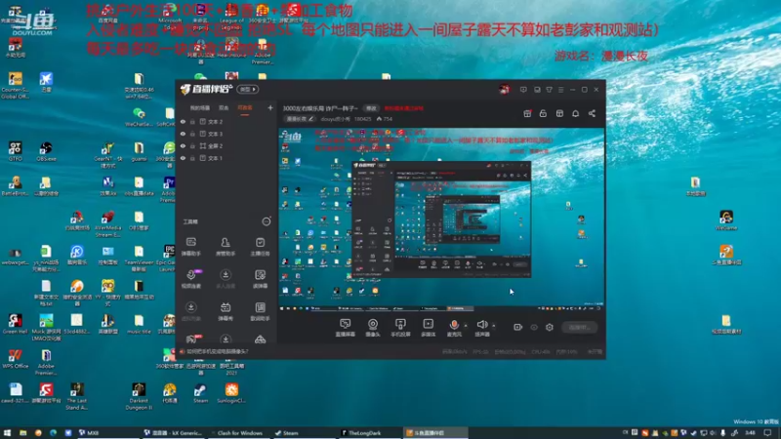Open the 主播任务 tool
This screenshot has width=781, height=439.
(260, 246)
